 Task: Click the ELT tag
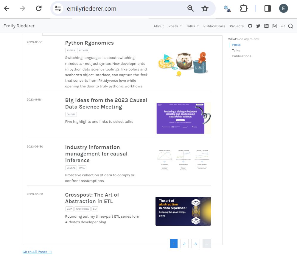[x=95, y=209]
